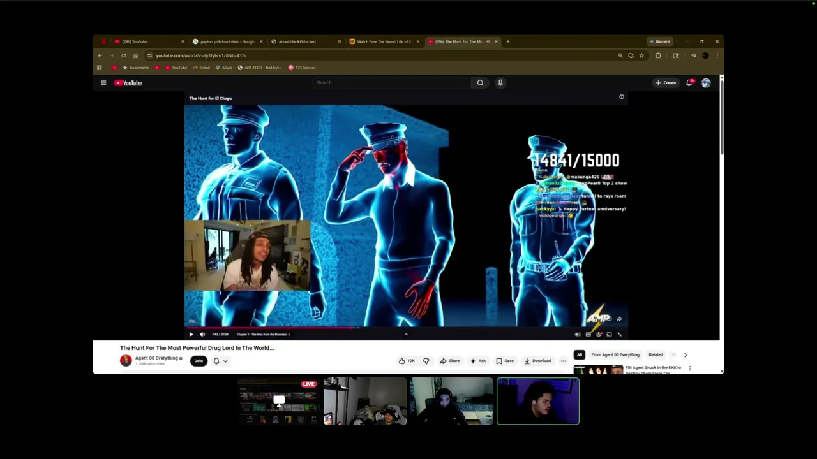Reload the page with refresh icon

[x=124, y=55]
